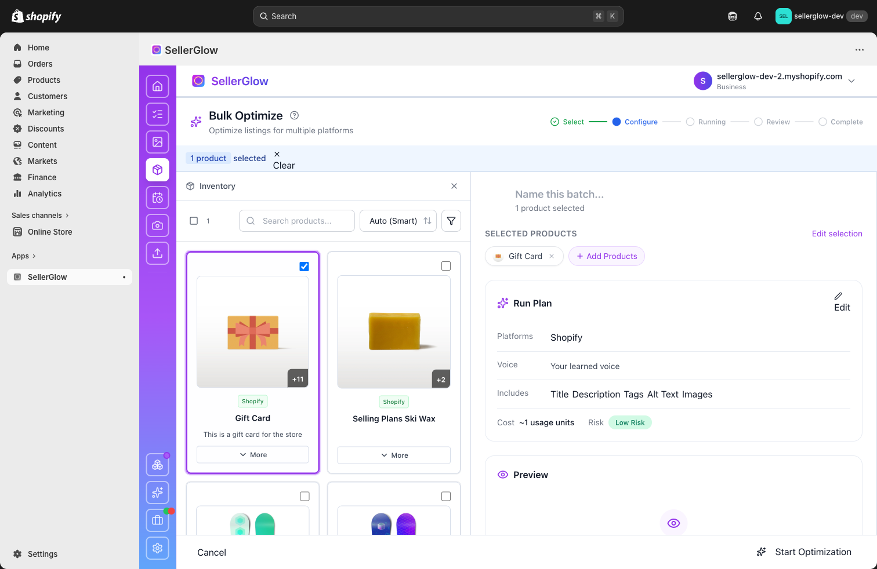Click the help icon beside Bulk Optimize
Viewport: 877px width, 569px height.
pos(294,115)
